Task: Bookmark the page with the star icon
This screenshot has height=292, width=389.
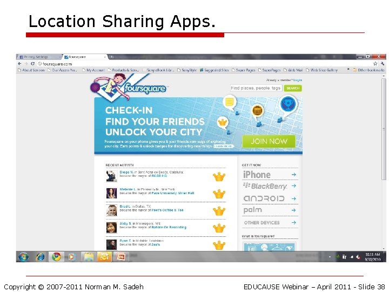Action: tap(375, 64)
